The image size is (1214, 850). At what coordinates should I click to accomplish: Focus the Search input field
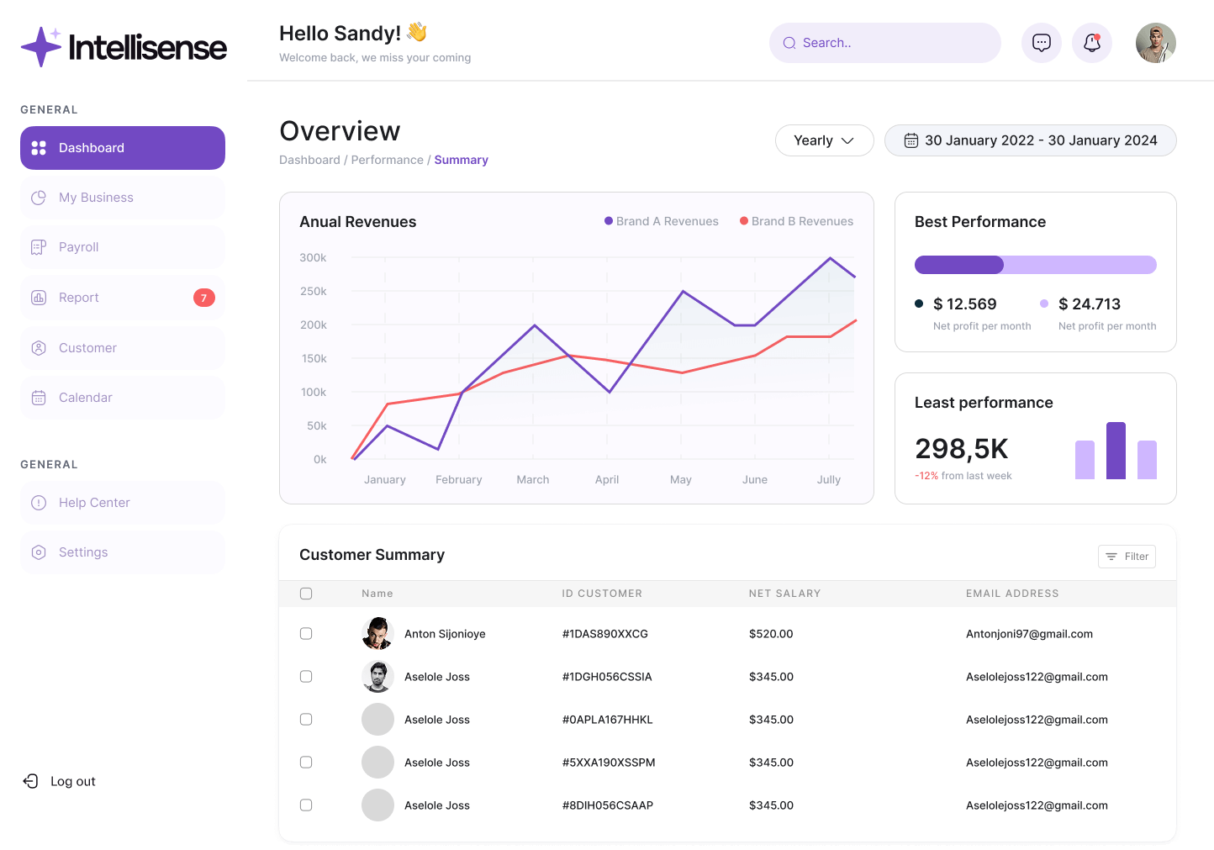[891, 43]
